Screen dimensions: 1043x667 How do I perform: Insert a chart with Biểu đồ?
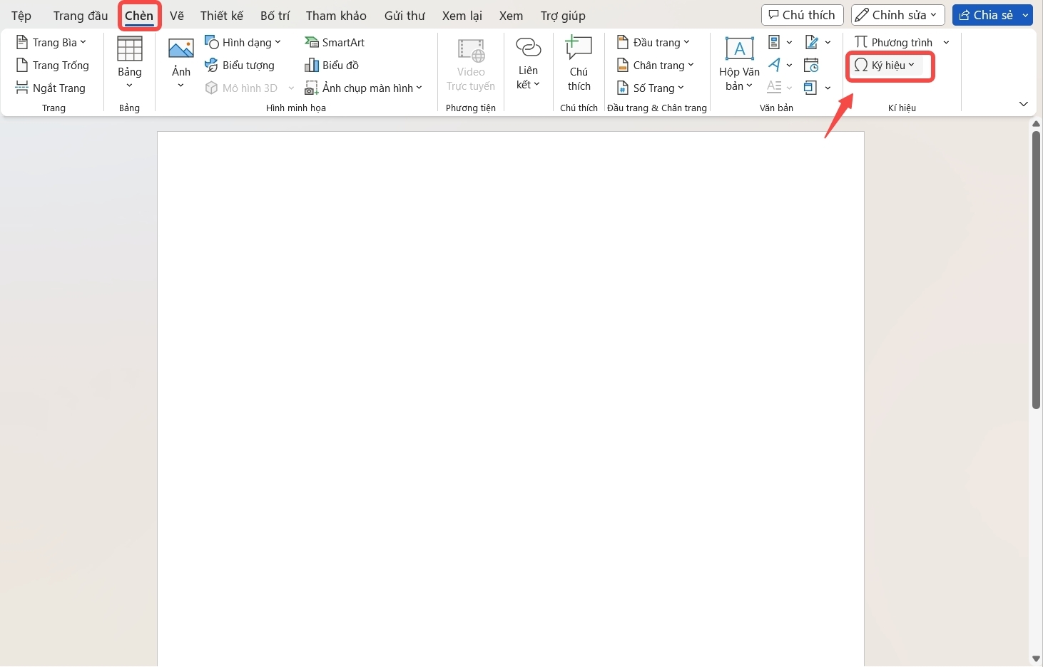(x=332, y=66)
